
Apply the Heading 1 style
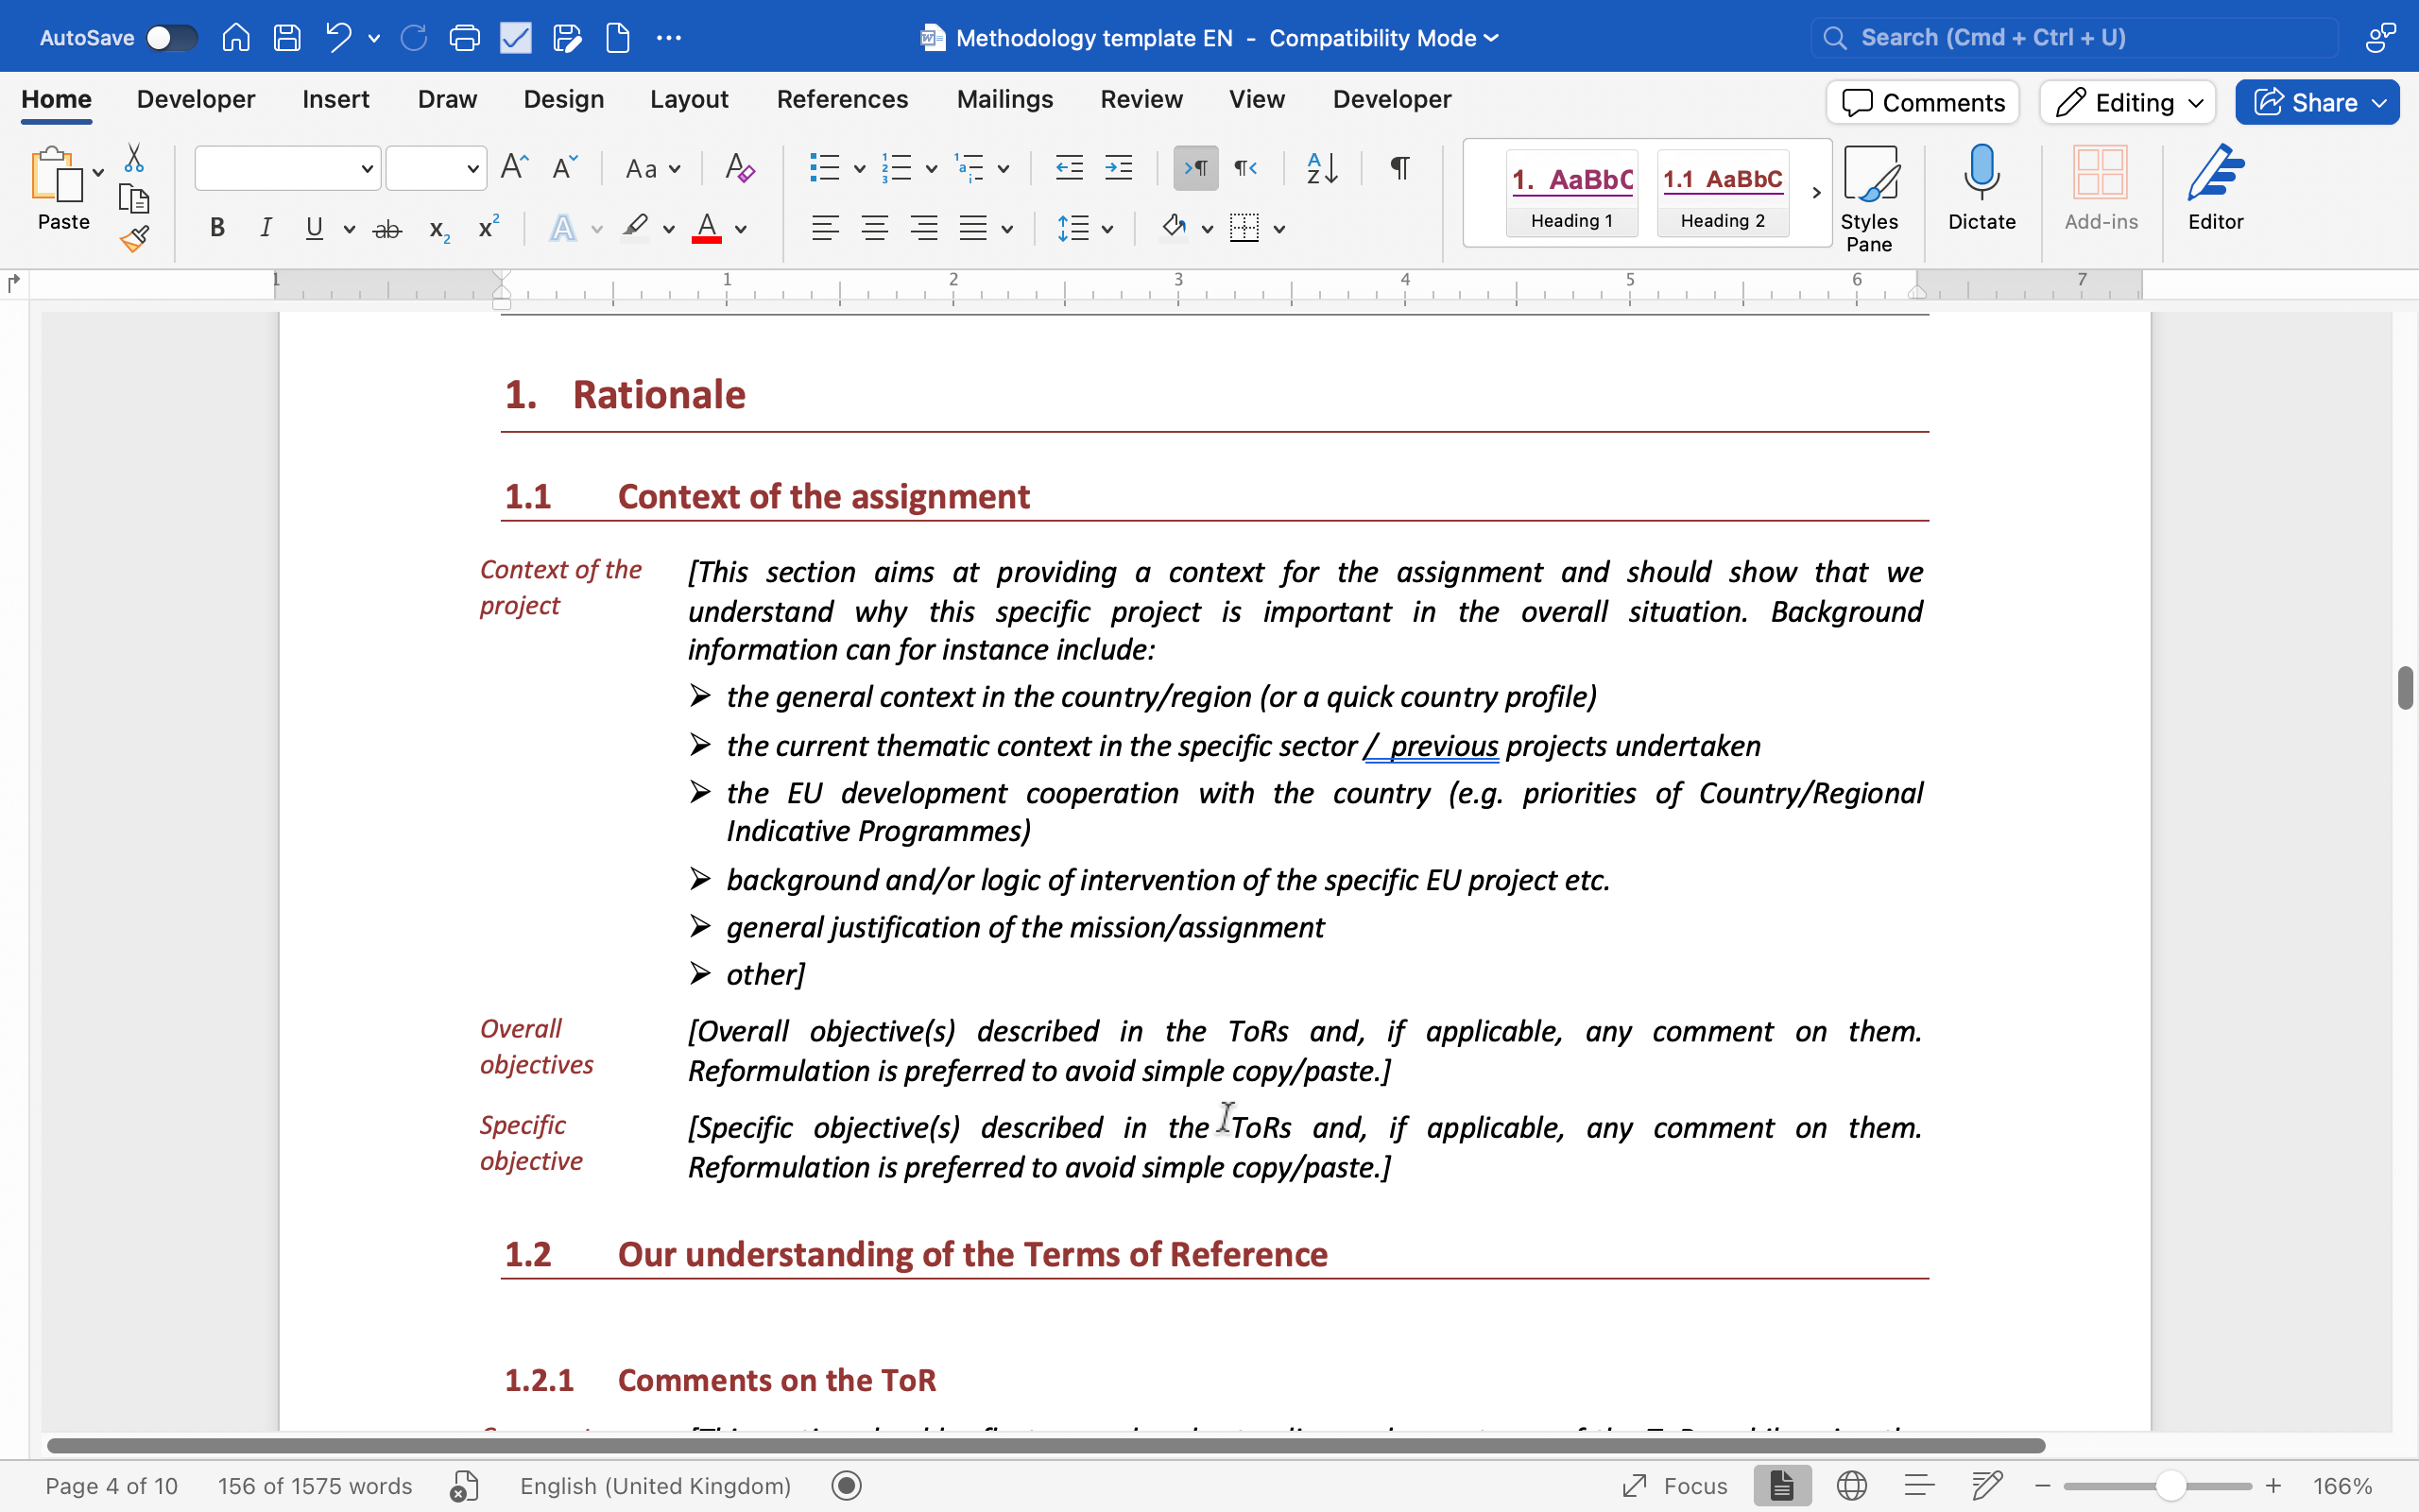click(1571, 193)
